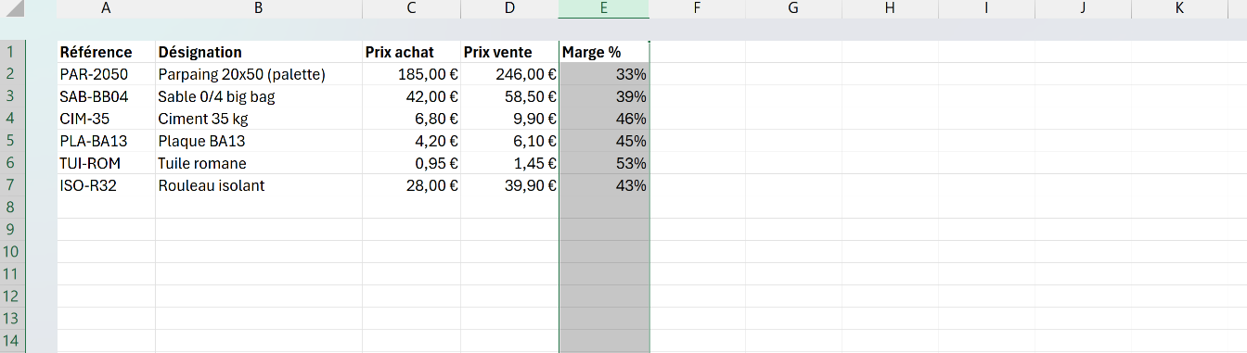Select column K header
1247x353 pixels.
(1179, 8)
